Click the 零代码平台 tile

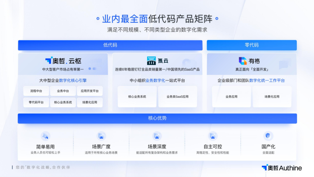pos(36,102)
